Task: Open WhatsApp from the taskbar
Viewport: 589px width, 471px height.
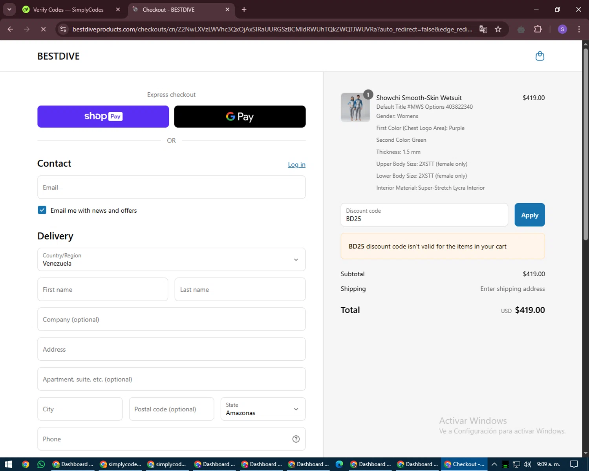Action: tap(41, 464)
